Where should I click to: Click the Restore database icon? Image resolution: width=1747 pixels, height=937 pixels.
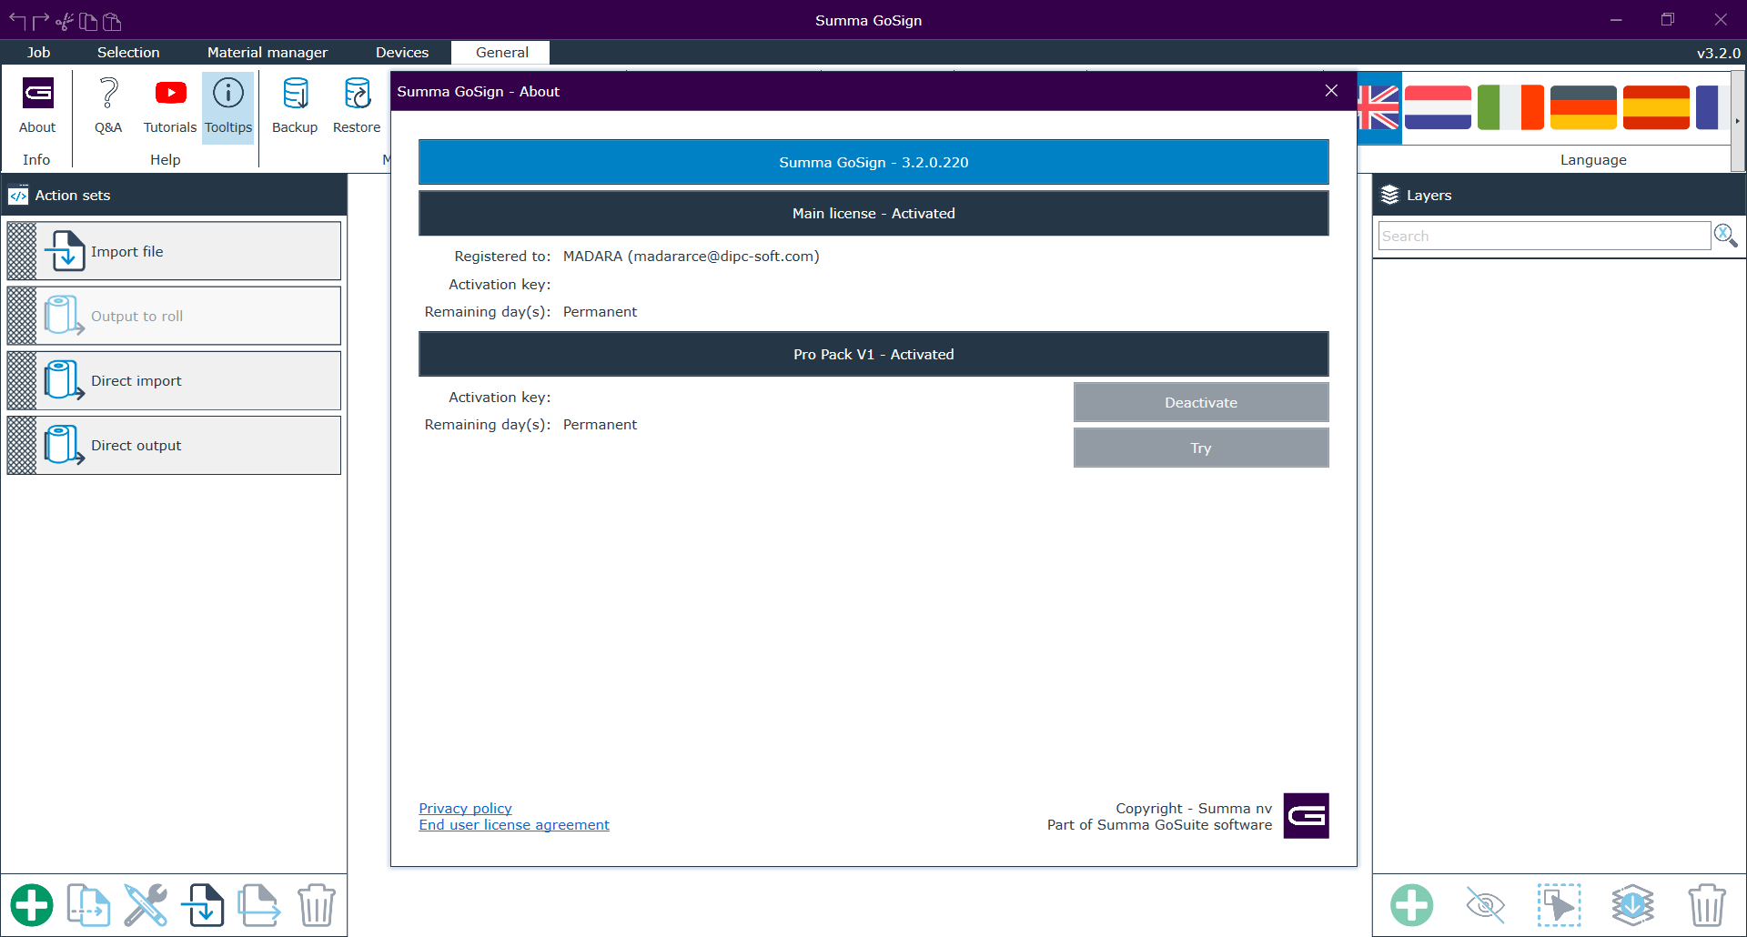(357, 106)
